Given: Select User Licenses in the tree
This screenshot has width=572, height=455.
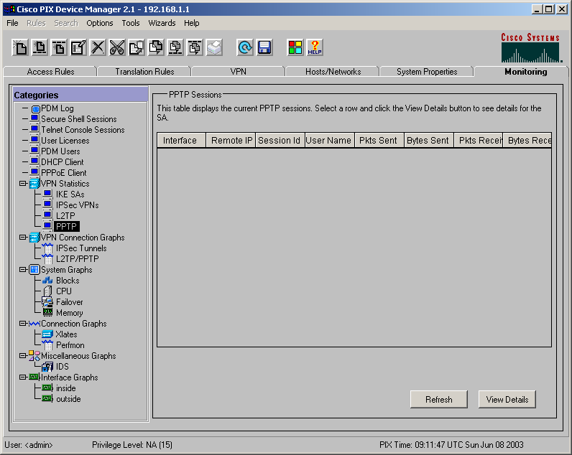Looking at the screenshot, I should pos(65,141).
